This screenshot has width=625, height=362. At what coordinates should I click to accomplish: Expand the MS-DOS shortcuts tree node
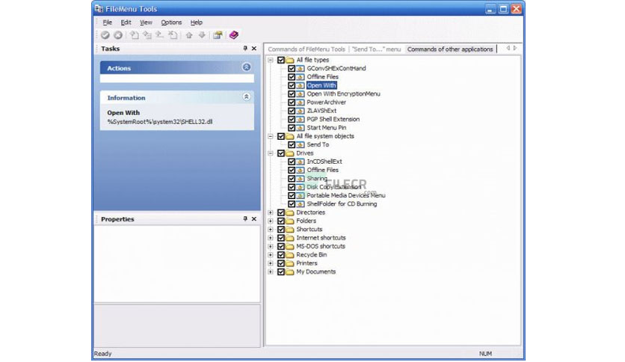click(271, 246)
